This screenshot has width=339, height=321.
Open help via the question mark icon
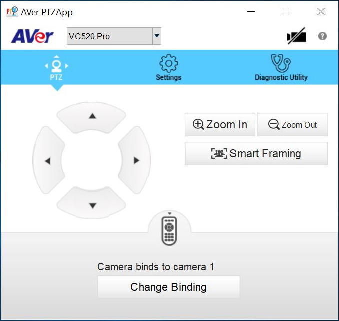pyautogui.click(x=322, y=36)
